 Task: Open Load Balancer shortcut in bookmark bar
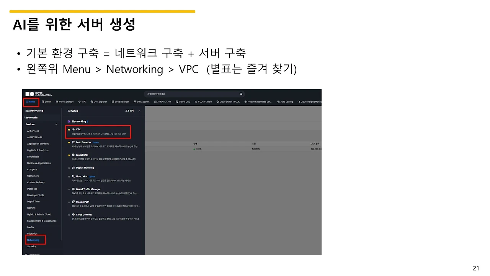tap(121, 102)
